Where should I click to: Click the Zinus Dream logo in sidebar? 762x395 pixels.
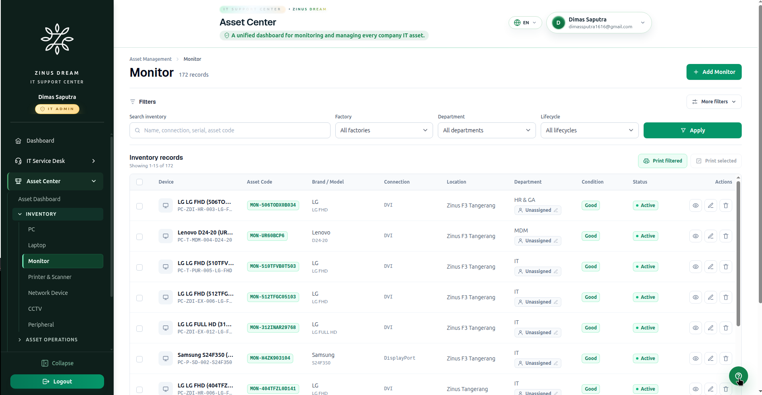[57, 39]
